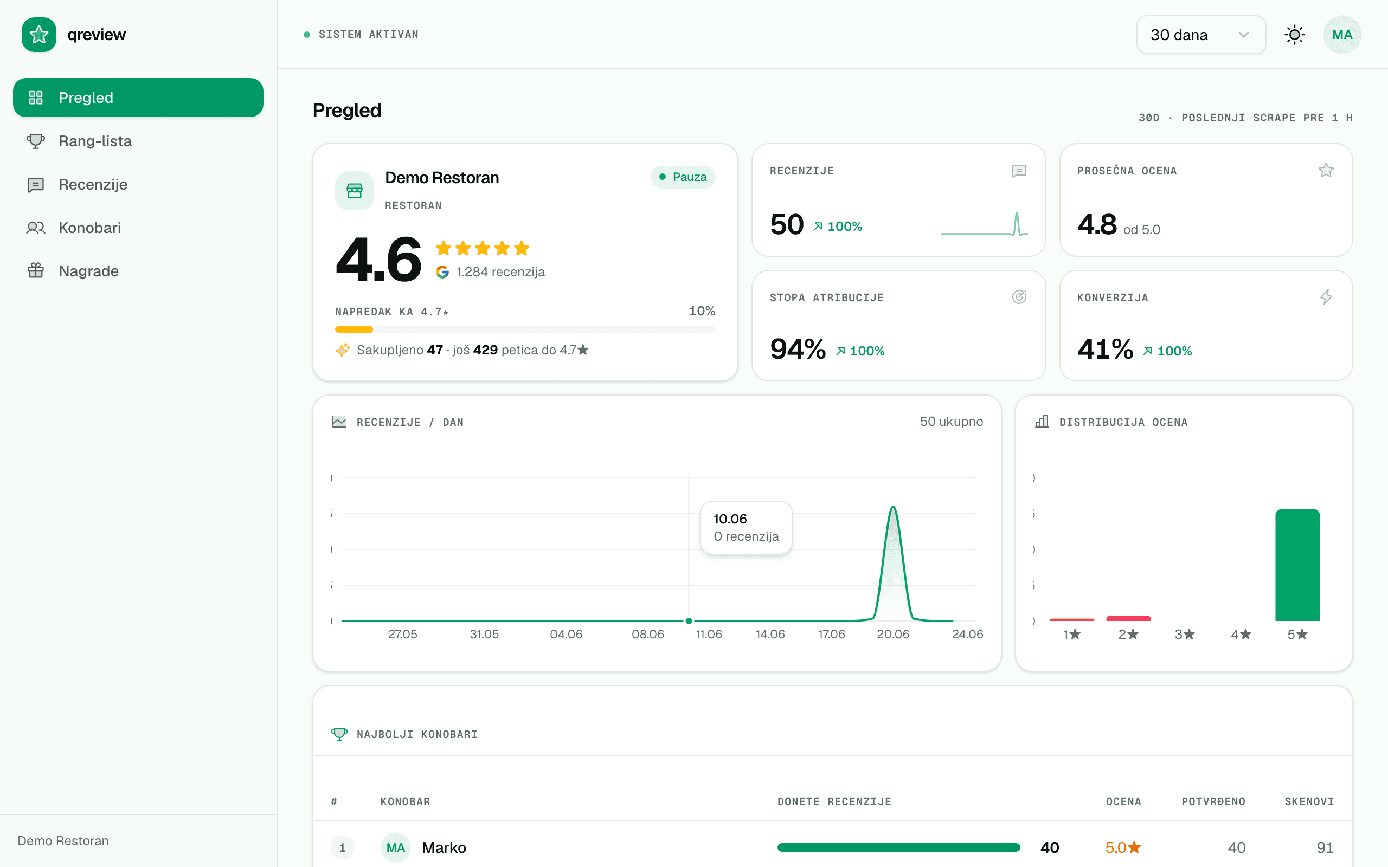1388x867 pixels.
Task: Click the 10.06 data point on the chart
Action: click(689, 620)
